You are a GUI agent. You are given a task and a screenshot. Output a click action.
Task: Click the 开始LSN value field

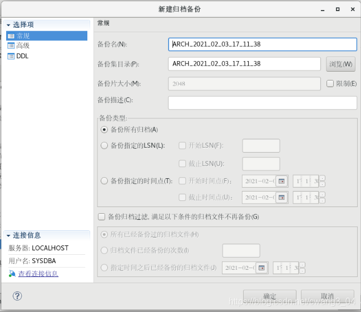click(x=261, y=145)
